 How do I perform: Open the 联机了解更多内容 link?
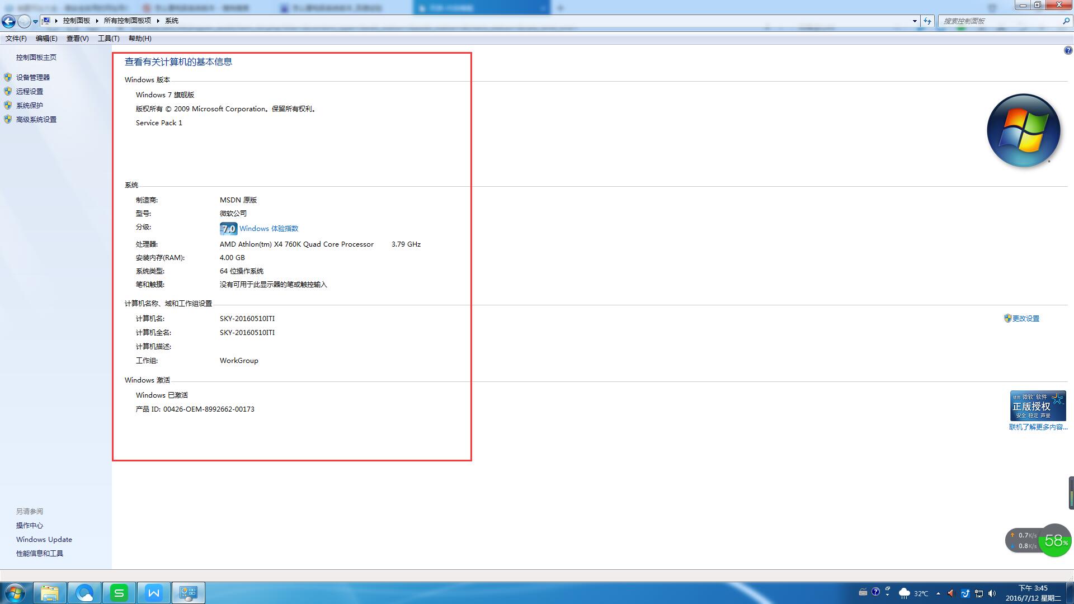pyautogui.click(x=1038, y=427)
